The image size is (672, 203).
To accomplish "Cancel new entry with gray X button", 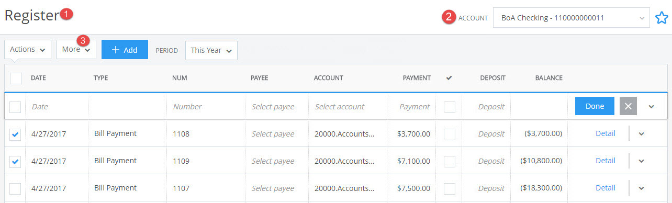I will (628, 106).
